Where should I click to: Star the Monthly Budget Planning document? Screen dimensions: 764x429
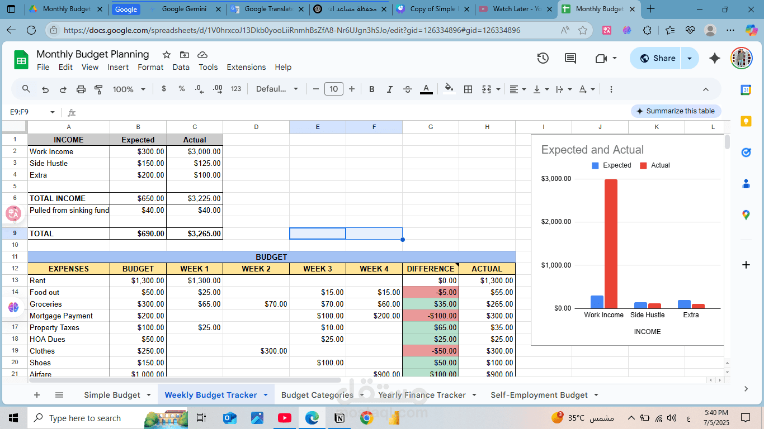167,54
